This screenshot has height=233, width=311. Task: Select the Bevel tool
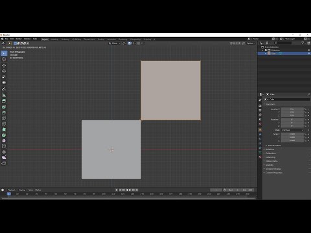(4, 113)
